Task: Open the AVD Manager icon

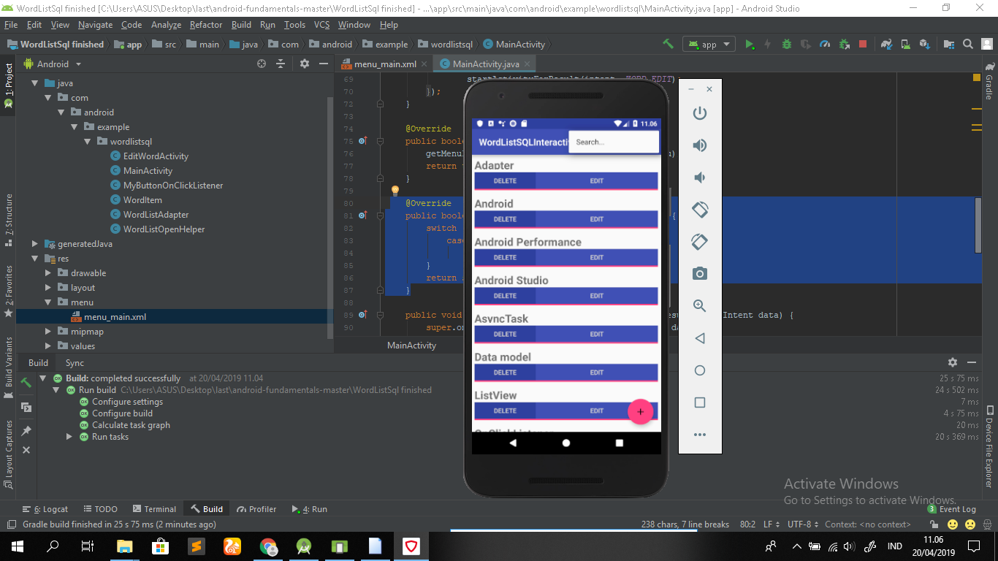Action: pos(905,44)
